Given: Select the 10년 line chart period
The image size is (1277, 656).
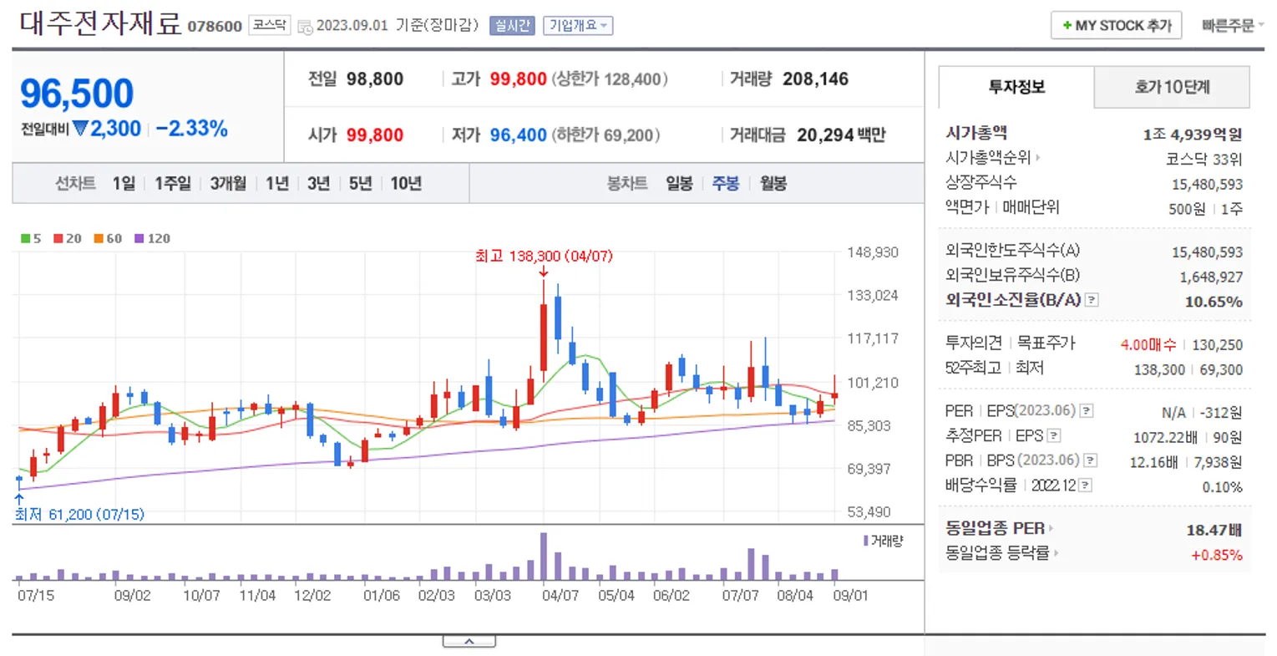Looking at the screenshot, I should coord(406,184).
